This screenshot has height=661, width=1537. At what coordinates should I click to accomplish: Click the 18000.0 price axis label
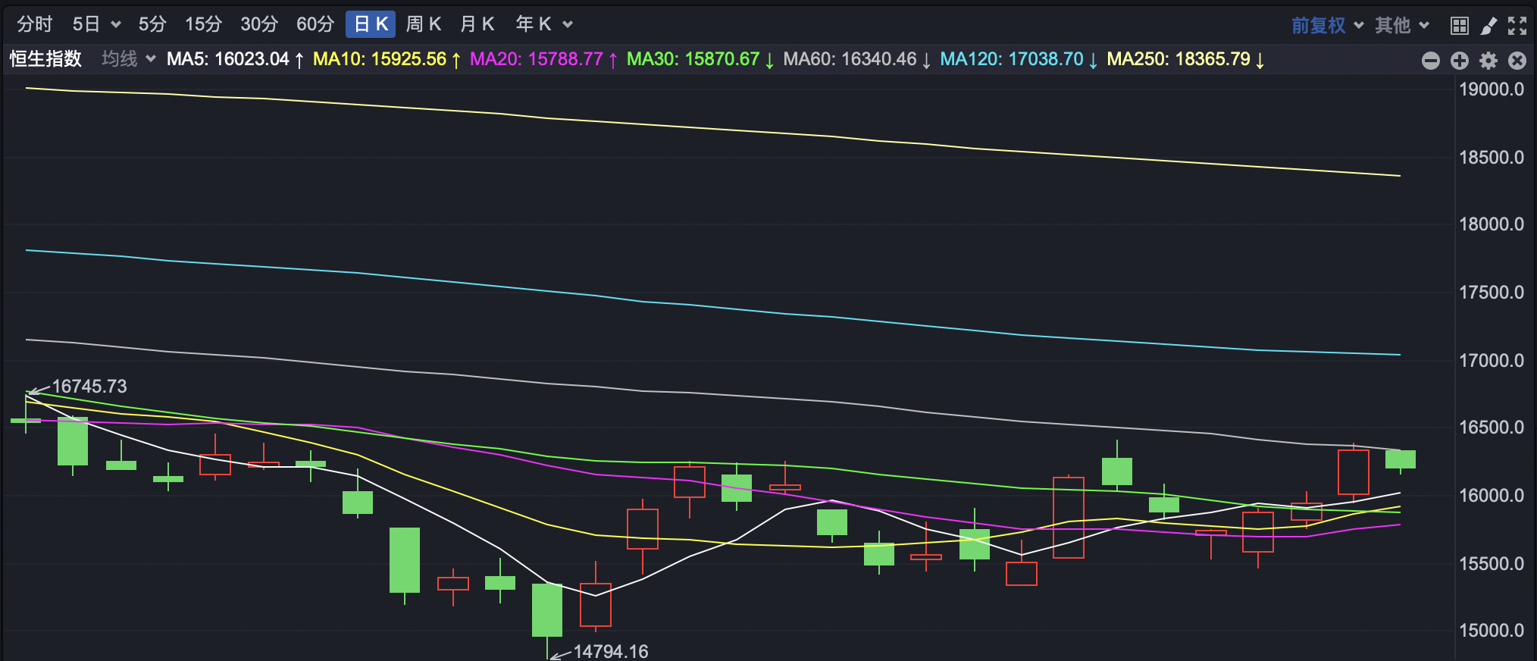click(x=1492, y=224)
